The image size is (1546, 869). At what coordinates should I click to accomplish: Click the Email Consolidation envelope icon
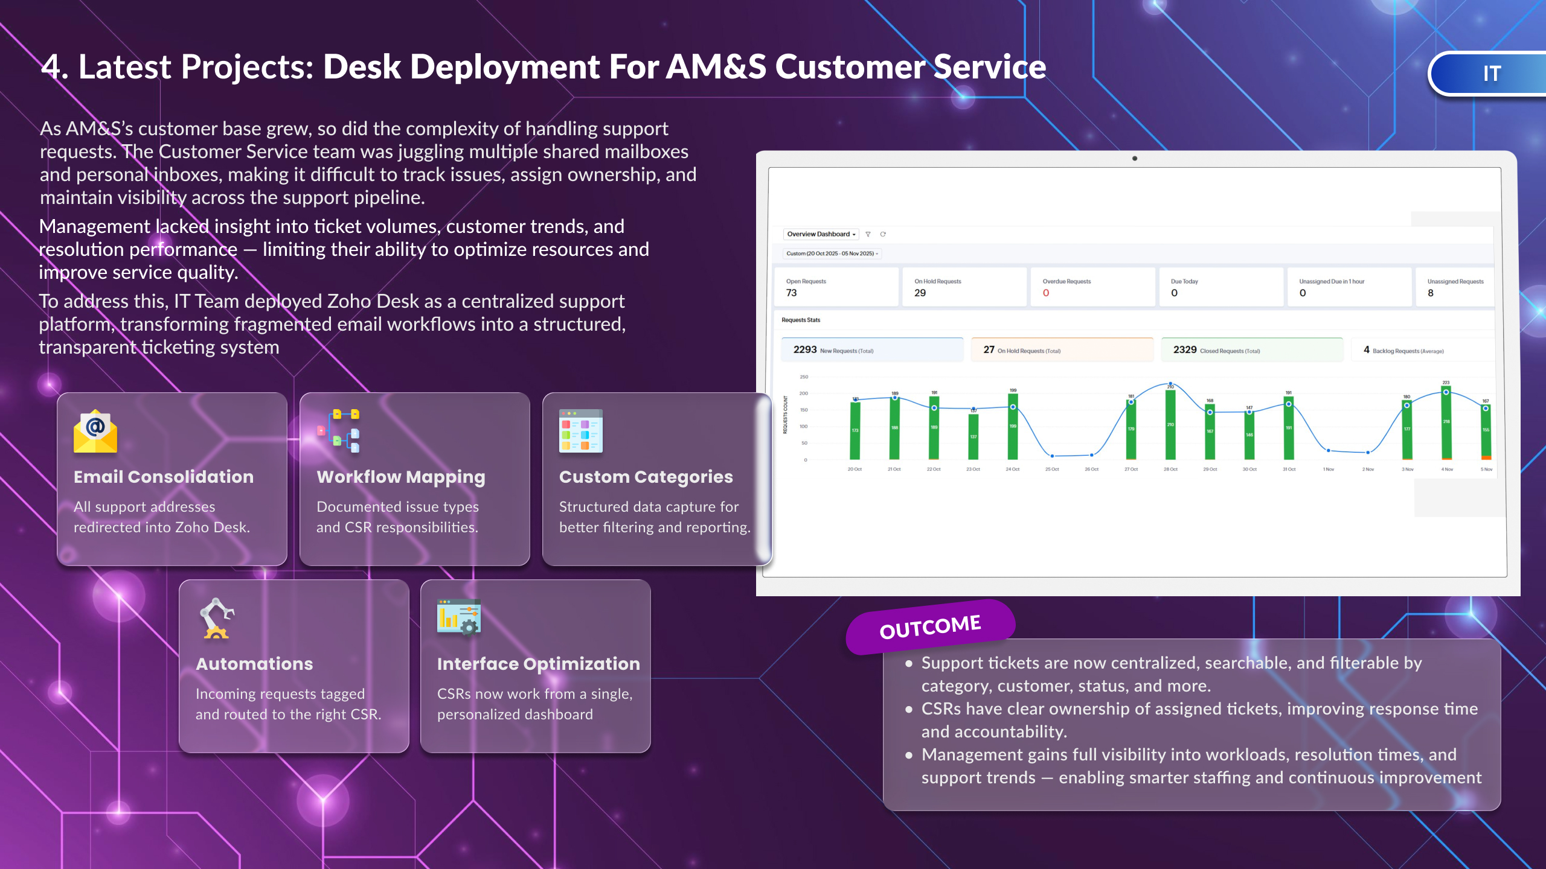pyautogui.click(x=95, y=431)
